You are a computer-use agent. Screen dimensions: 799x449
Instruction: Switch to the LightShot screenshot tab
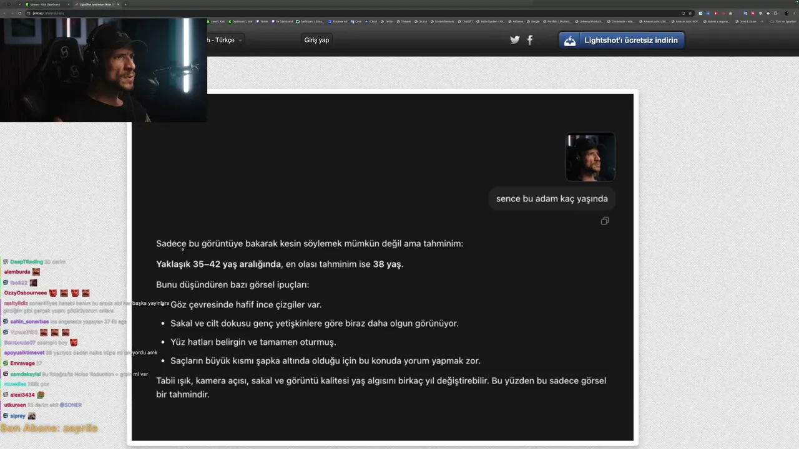pos(96,4)
